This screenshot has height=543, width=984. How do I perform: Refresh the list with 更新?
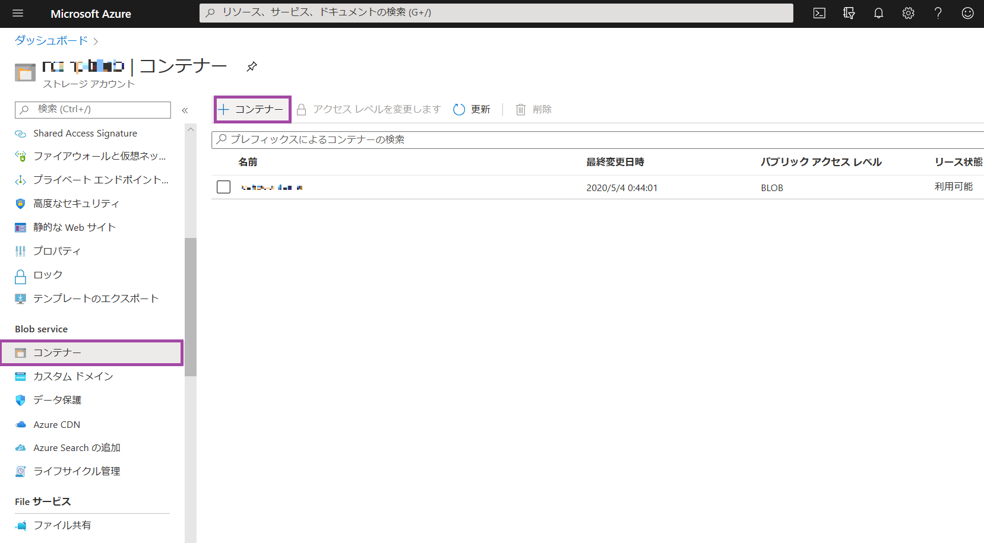click(472, 109)
